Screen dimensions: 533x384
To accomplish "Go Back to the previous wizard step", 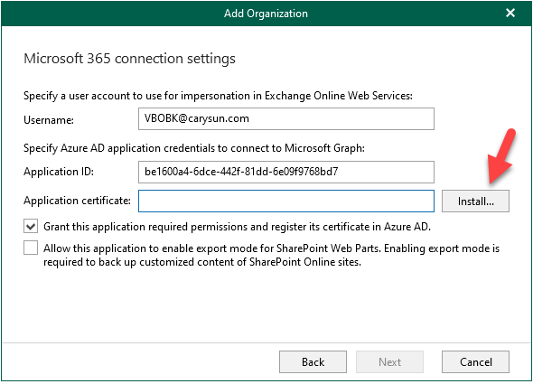I will (x=313, y=362).
